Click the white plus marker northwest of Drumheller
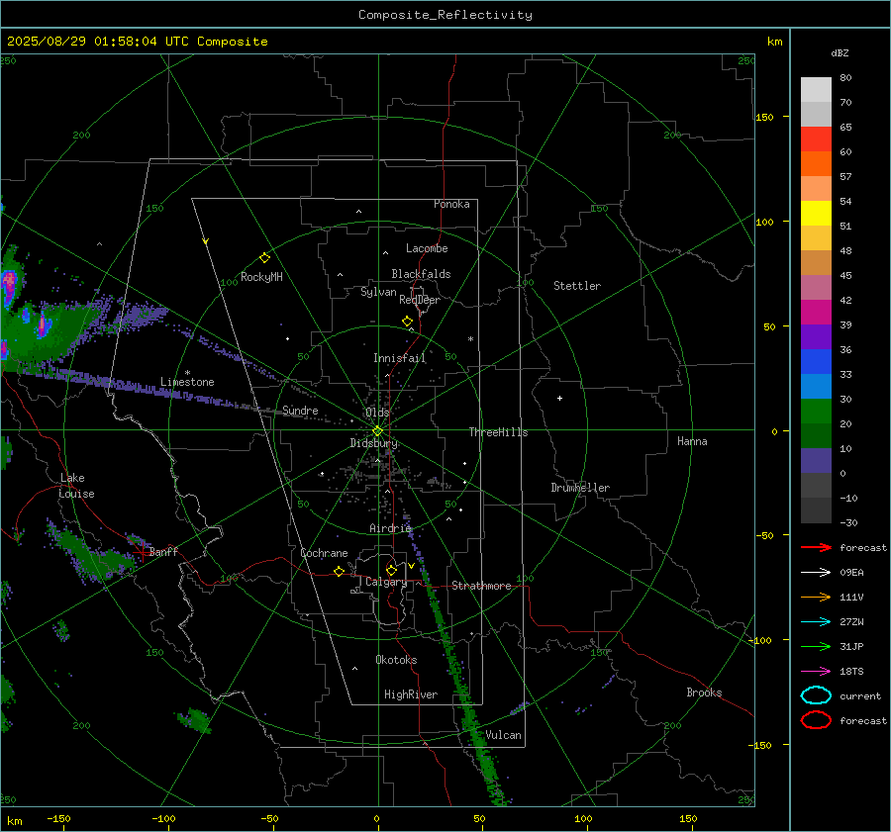891x832 pixels. (x=559, y=399)
